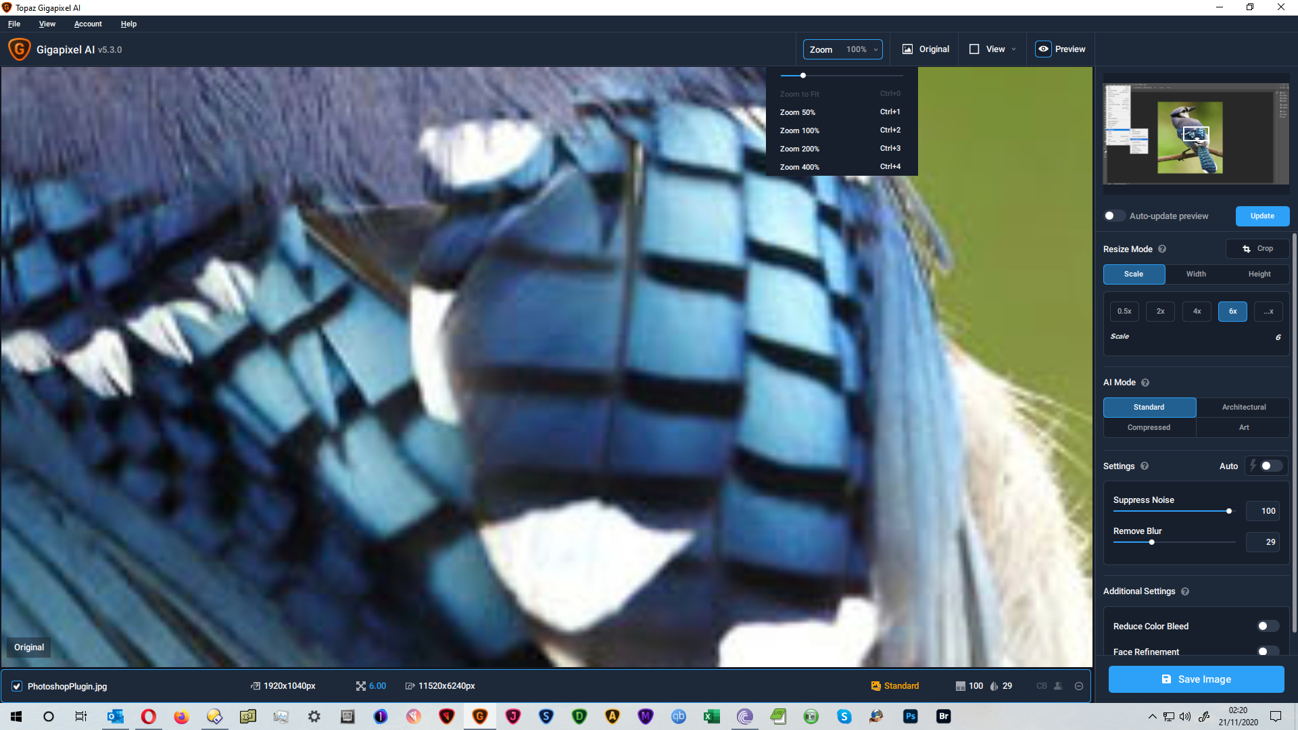Toggle the Auto settings switch

click(1270, 466)
